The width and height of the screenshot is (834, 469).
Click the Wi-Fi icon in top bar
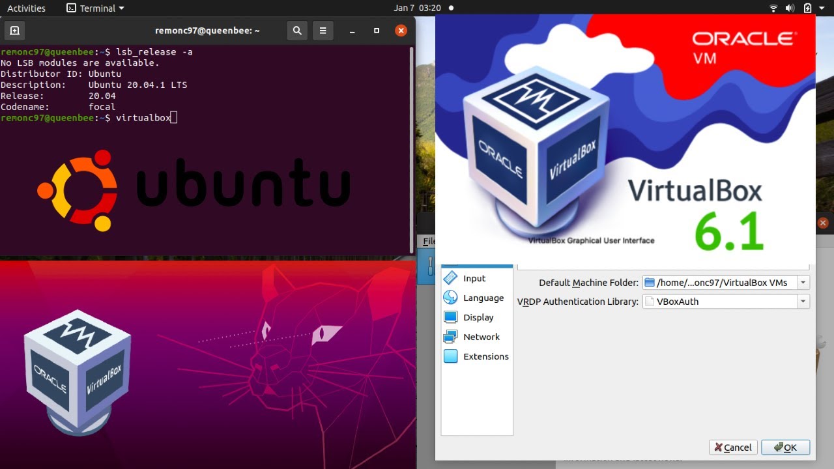[x=773, y=8]
